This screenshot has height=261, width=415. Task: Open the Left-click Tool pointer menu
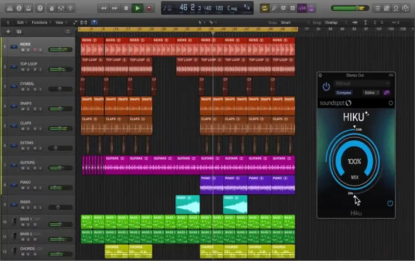pos(201,23)
